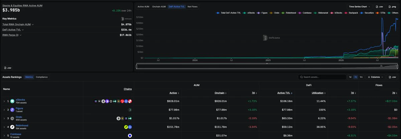Toggle Total DeFi Active TVL legend

[x=229, y=13]
